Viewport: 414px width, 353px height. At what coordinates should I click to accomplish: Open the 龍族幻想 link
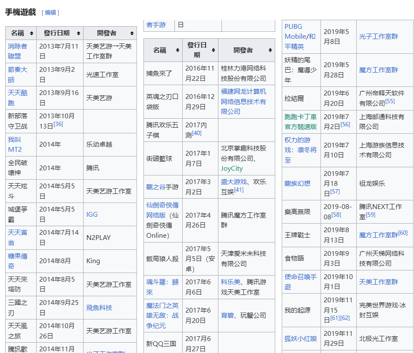pyautogui.click(x=297, y=183)
